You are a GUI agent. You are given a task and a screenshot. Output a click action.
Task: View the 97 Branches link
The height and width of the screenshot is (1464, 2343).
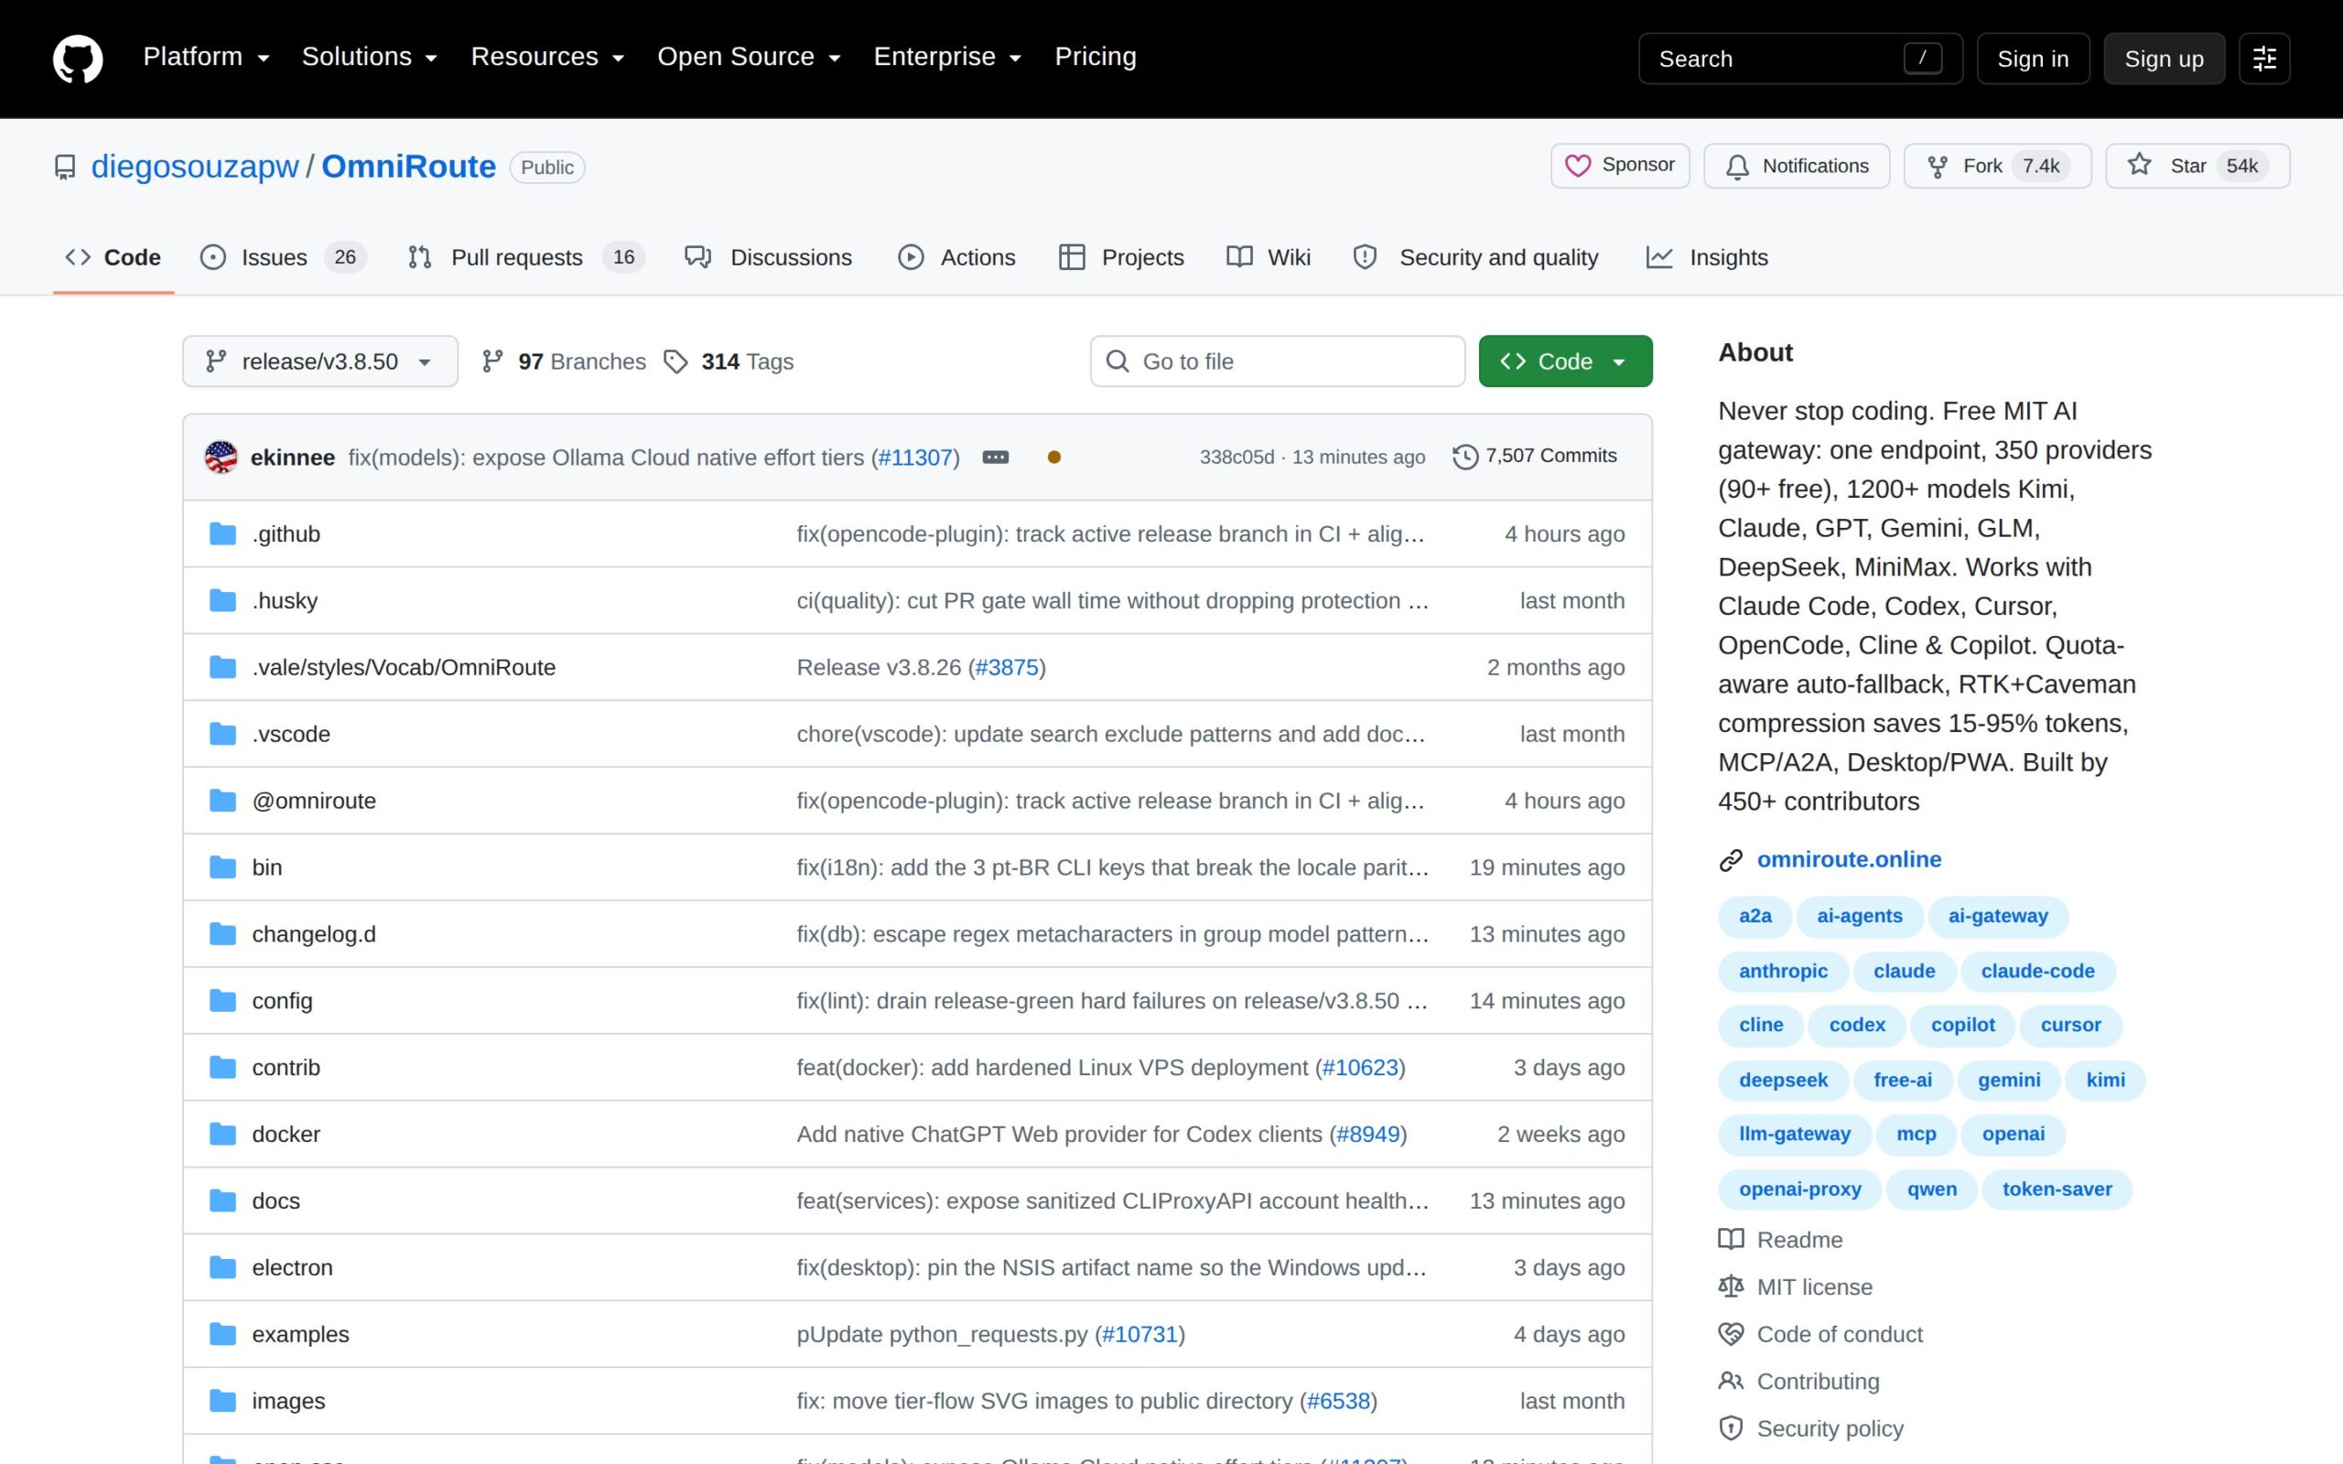[564, 361]
